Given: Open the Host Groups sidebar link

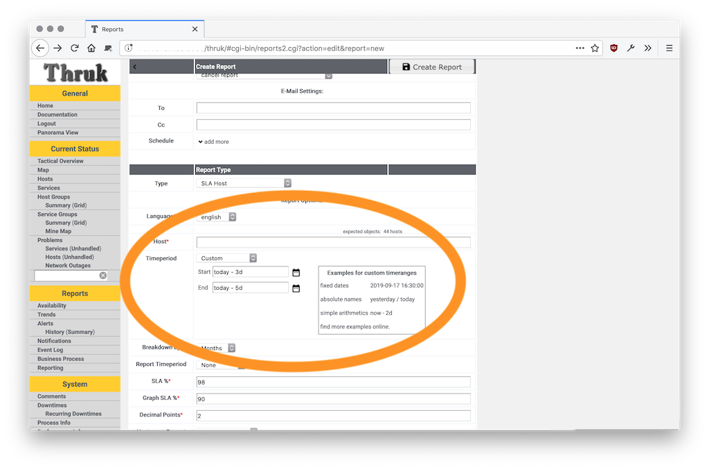Looking at the screenshot, I should point(54,197).
